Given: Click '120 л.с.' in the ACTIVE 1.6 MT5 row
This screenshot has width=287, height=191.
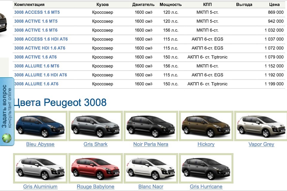Looking at the screenshot, I should tap(171, 21).
